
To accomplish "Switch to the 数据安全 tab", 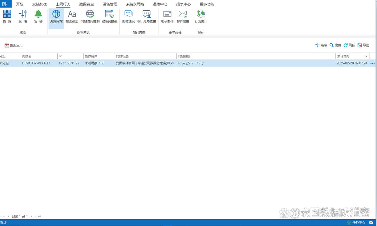I will (86, 4).
